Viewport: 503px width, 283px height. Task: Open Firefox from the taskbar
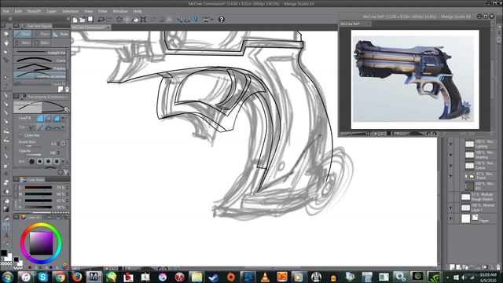[76, 277]
